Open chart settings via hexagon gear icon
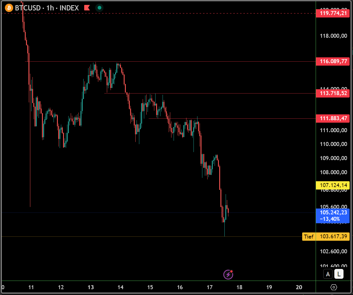353x295 pixels. tap(334, 287)
